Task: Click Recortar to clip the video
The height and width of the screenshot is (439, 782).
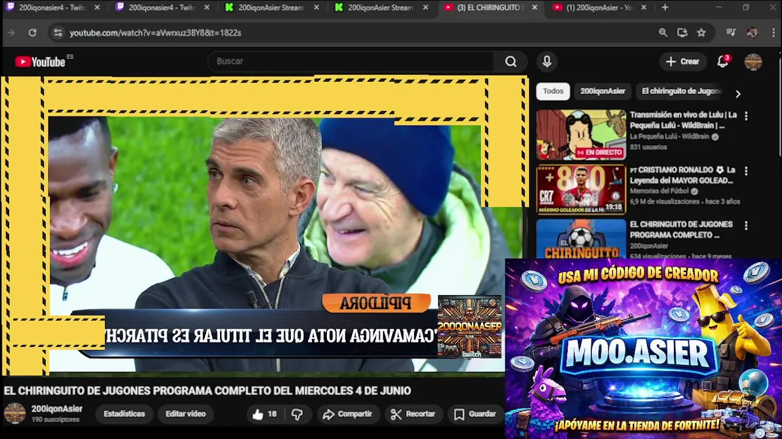Action: coord(413,414)
